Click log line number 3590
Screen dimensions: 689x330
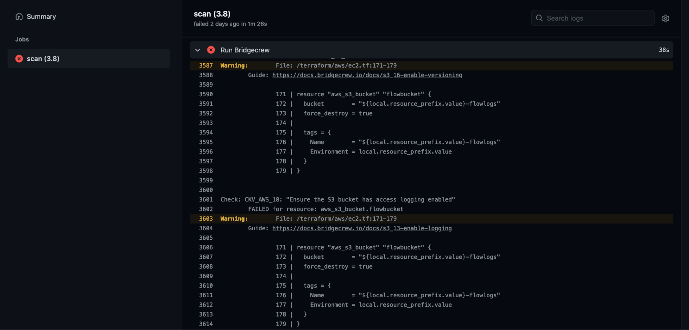click(x=206, y=94)
